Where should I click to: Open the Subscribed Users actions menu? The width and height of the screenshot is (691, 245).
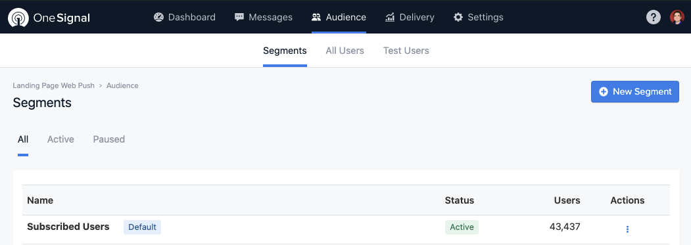tap(627, 229)
